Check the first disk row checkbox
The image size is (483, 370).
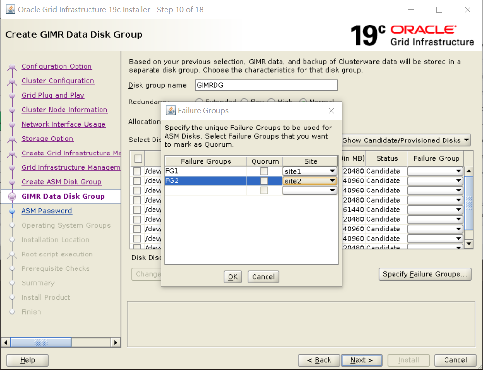tap(137, 171)
